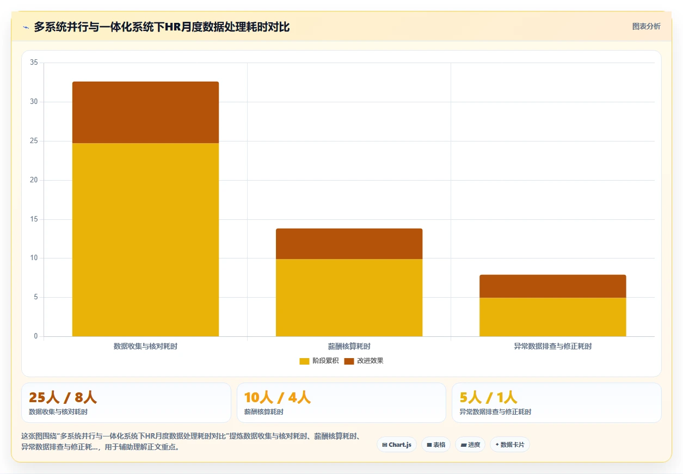Click the x-axis label 数据收集与核对耗时
This screenshot has width=683, height=474.
click(x=145, y=346)
